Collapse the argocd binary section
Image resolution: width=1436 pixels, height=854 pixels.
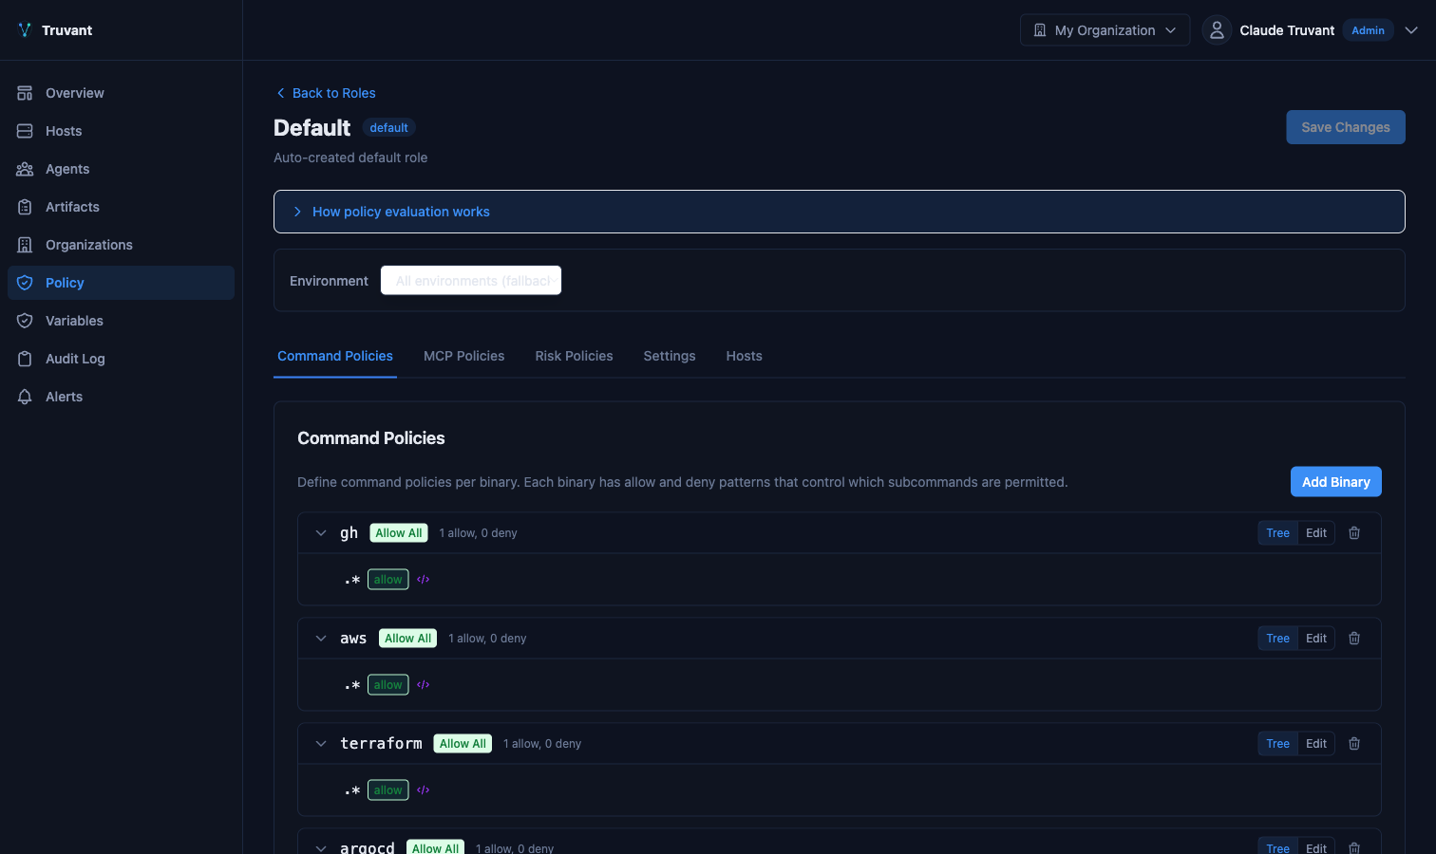click(x=321, y=848)
